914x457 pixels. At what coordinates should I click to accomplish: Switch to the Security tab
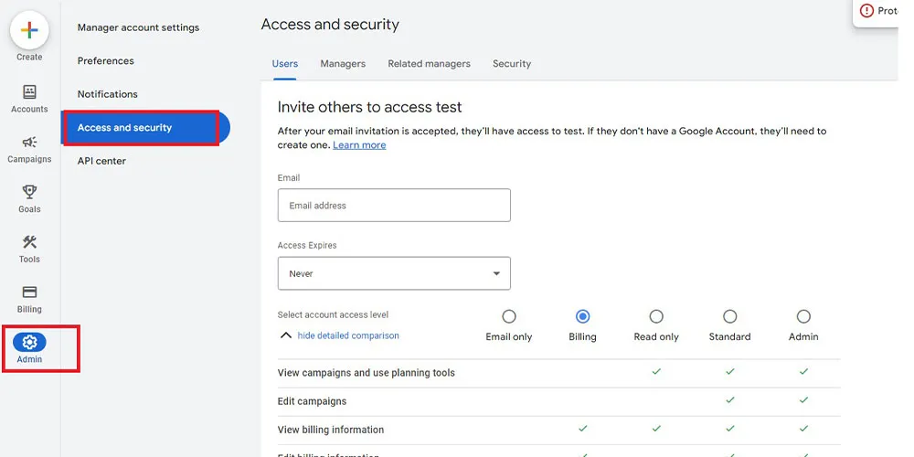[512, 64]
